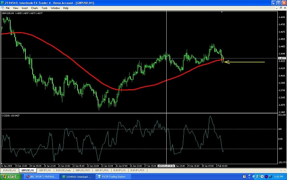Viewport: 287px width, 180px height.
Task: Switch to the EURJPY,H1 chart tab
Action: click(x=119, y=170)
